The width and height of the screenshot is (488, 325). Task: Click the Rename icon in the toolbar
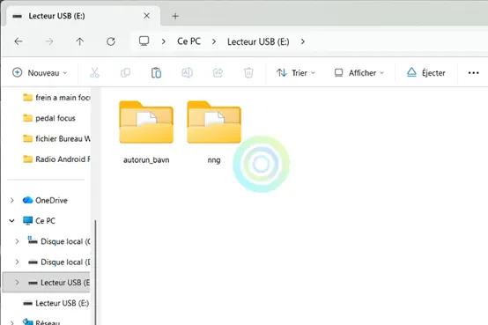(x=187, y=73)
